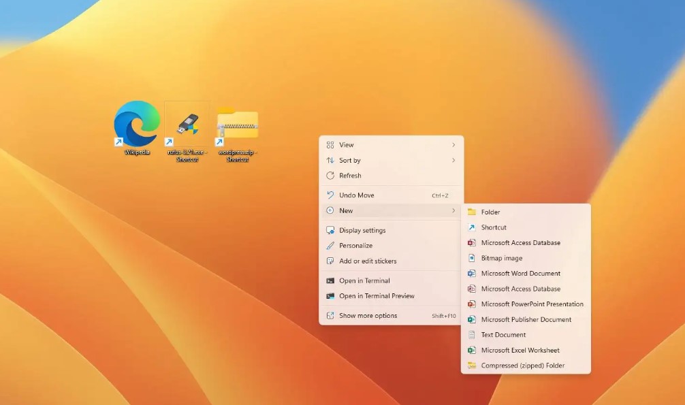685x405 pixels.
Task: Click the Refresh icon in context menu
Action: click(x=330, y=176)
